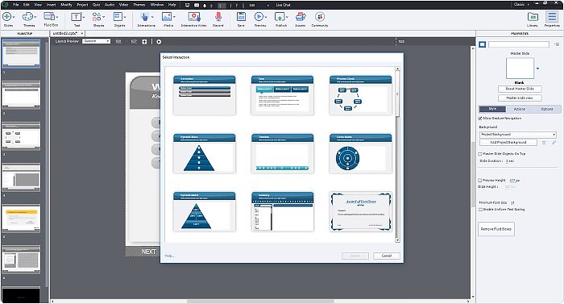Expand the Preview dropdown arrow
Viewport: 564px width, 304px height.
coord(266,17)
